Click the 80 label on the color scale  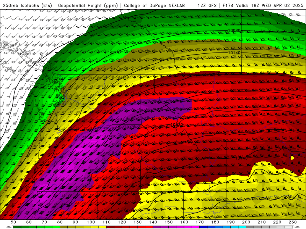point(60,222)
